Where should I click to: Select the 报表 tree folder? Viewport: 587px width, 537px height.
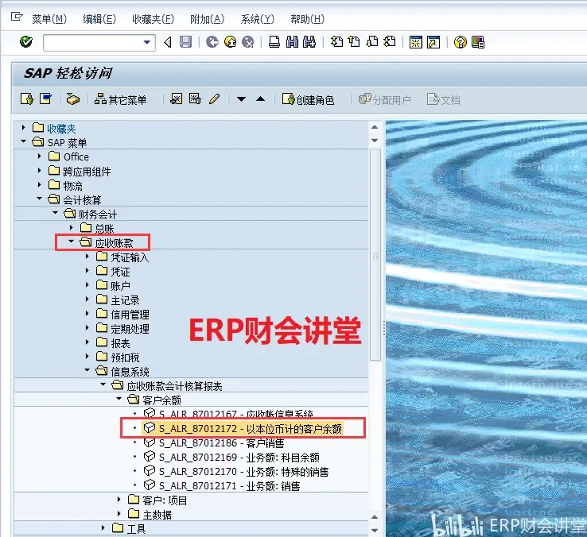coord(113,343)
